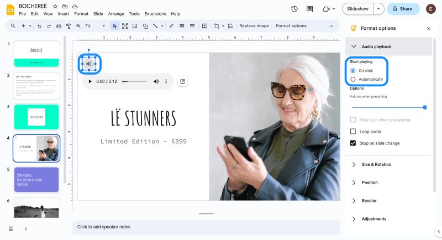Select the Automatically radio button
The height and width of the screenshot is (240, 442).
pos(353,79)
